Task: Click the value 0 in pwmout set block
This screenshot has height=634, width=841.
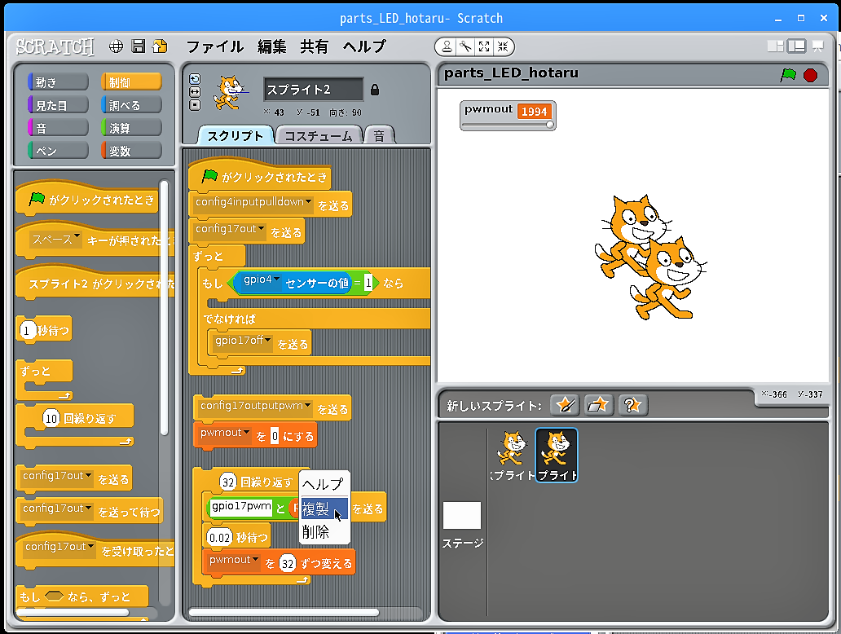Action: [x=275, y=436]
